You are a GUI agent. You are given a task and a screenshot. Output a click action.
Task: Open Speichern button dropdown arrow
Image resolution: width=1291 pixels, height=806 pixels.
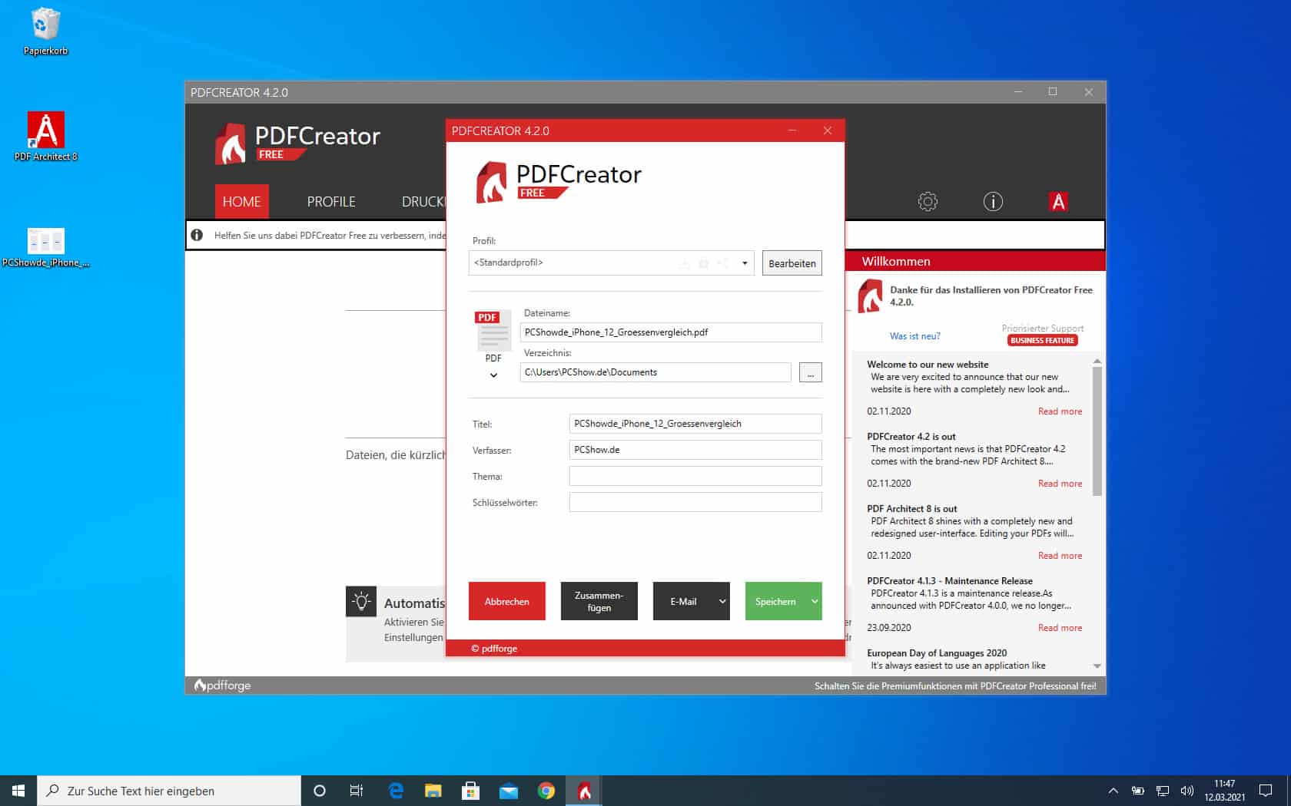pyautogui.click(x=814, y=601)
